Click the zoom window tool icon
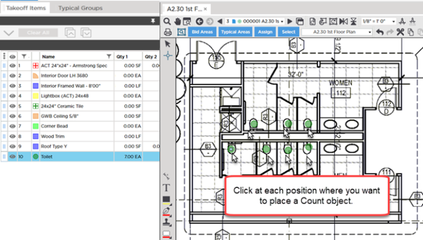The image size is (423, 240). [187, 21]
